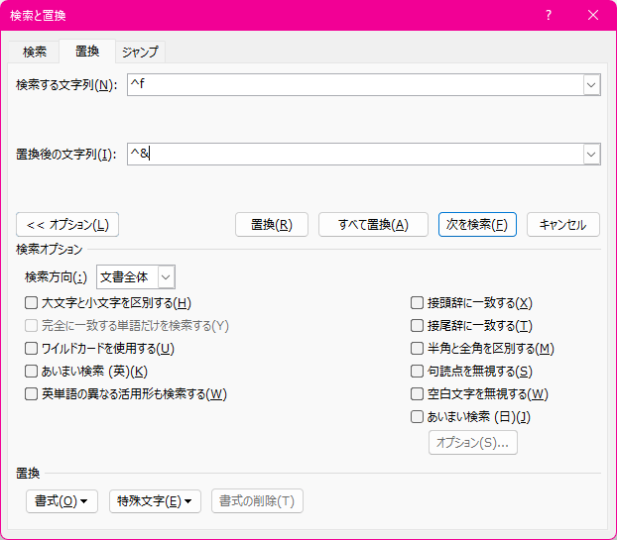Expand the 検索する文字列 dropdown history
Viewport: 617px width, 540px height.
click(x=592, y=86)
